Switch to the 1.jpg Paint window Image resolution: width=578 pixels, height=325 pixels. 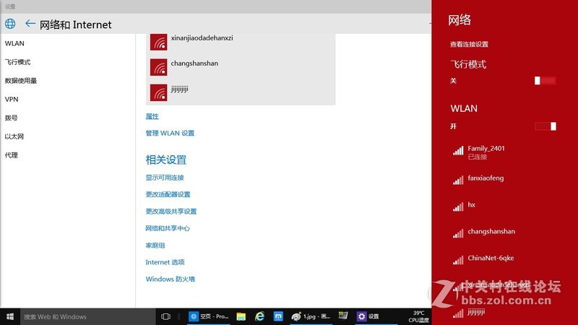click(x=311, y=316)
